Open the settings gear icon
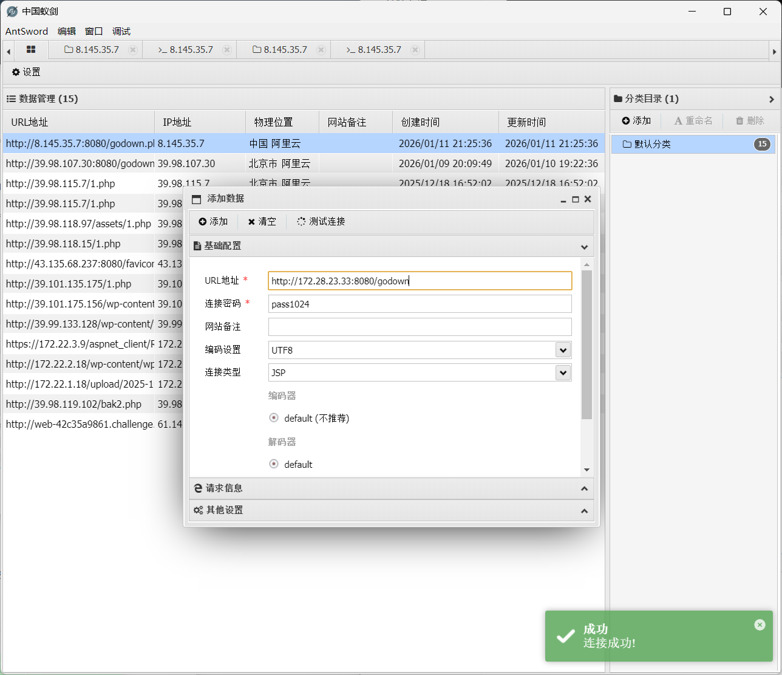Image resolution: width=782 pixels, height=675 pixels. 16,72
